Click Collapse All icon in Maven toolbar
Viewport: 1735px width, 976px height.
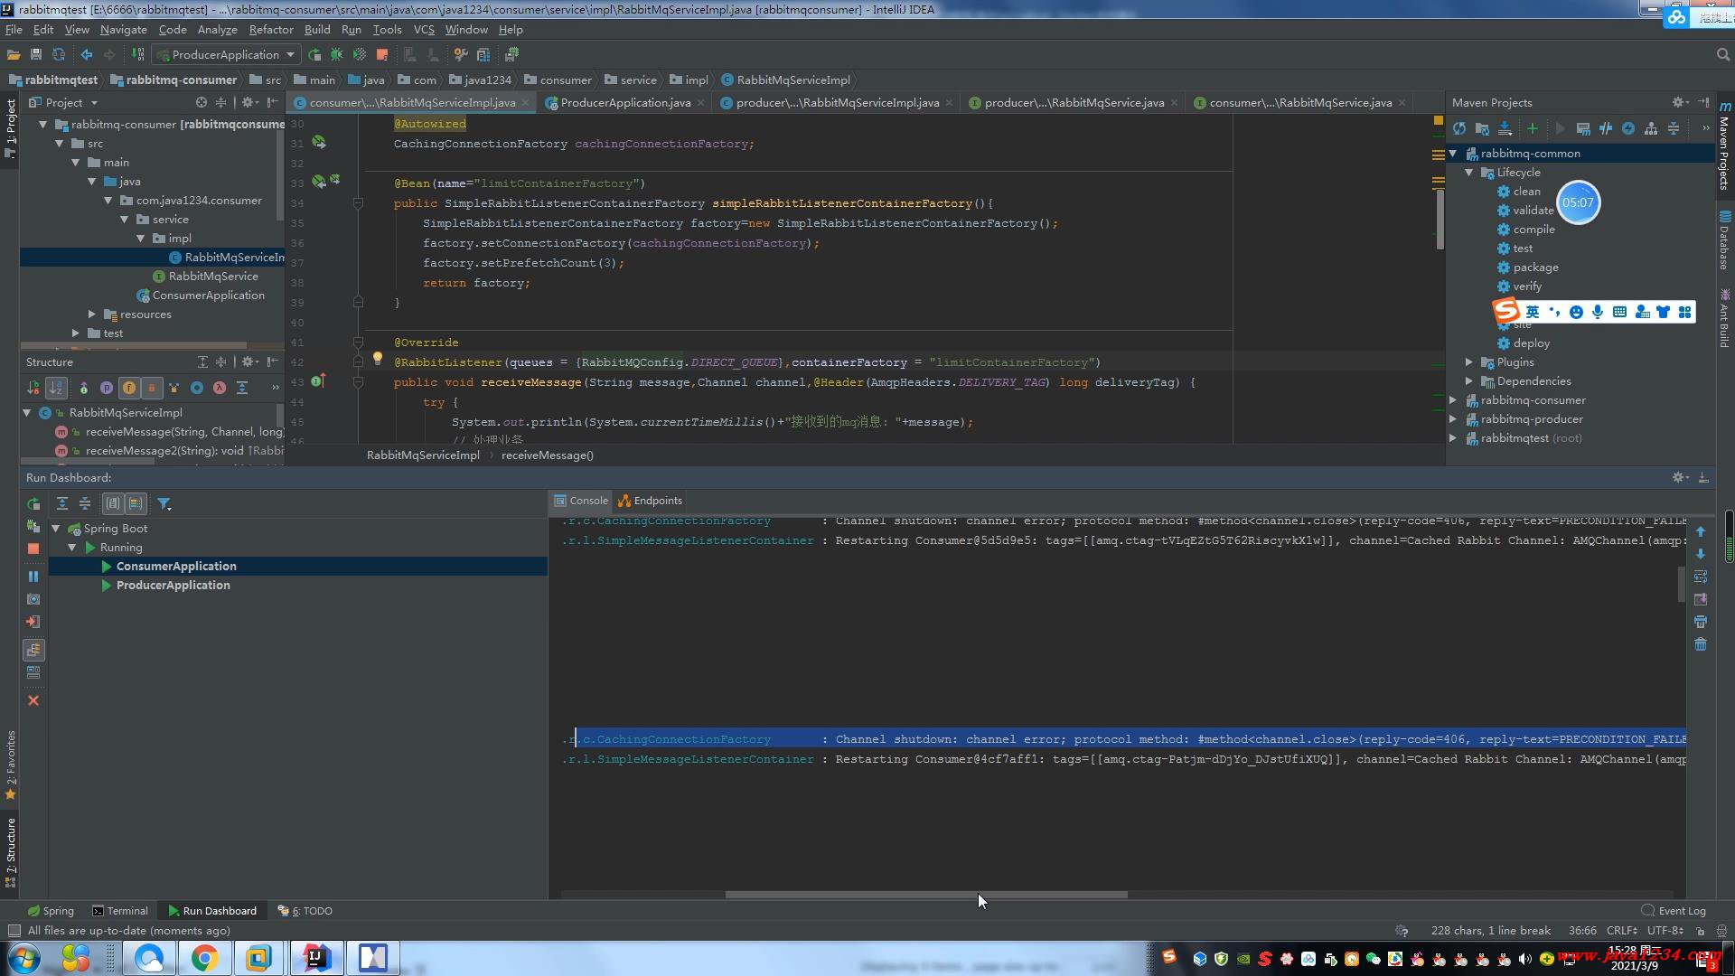[1674, 129]
